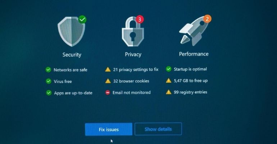Click the green checkmark badge on shield
The width and height of the screenshot is (277, 144).
(82, 19)
